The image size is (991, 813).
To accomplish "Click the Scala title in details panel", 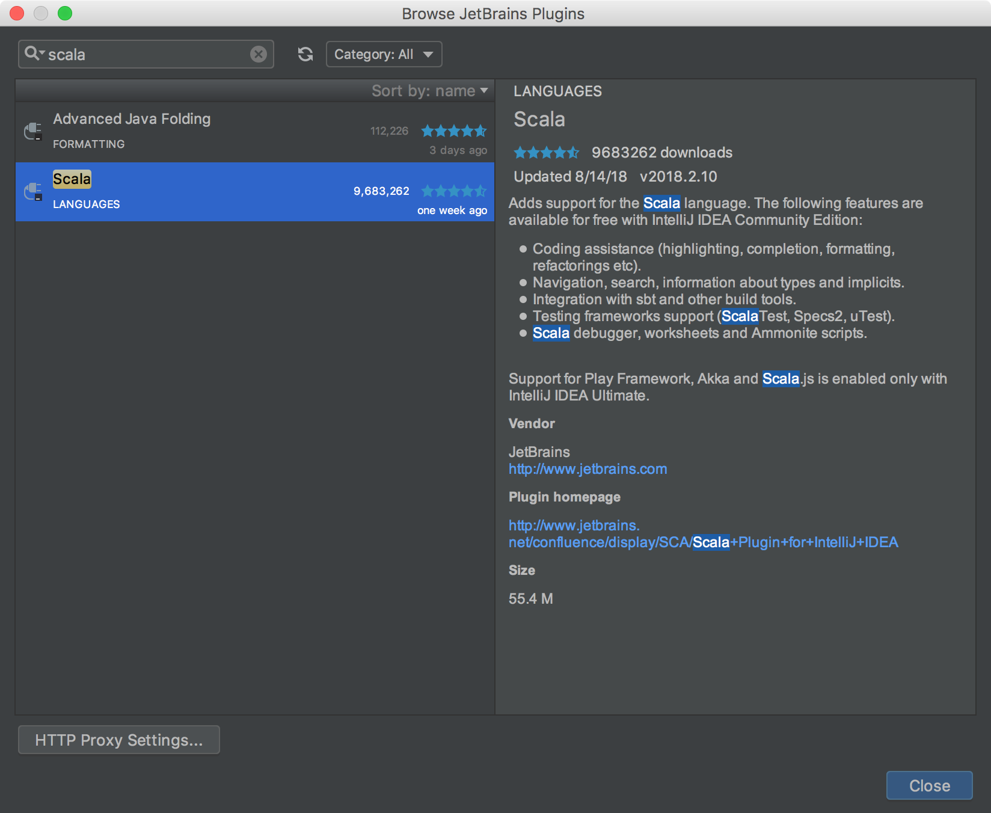I will coord(539,120).
